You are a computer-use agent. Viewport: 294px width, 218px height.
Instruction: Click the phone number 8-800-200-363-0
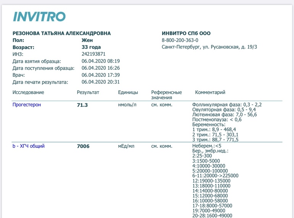click(180, 40)
